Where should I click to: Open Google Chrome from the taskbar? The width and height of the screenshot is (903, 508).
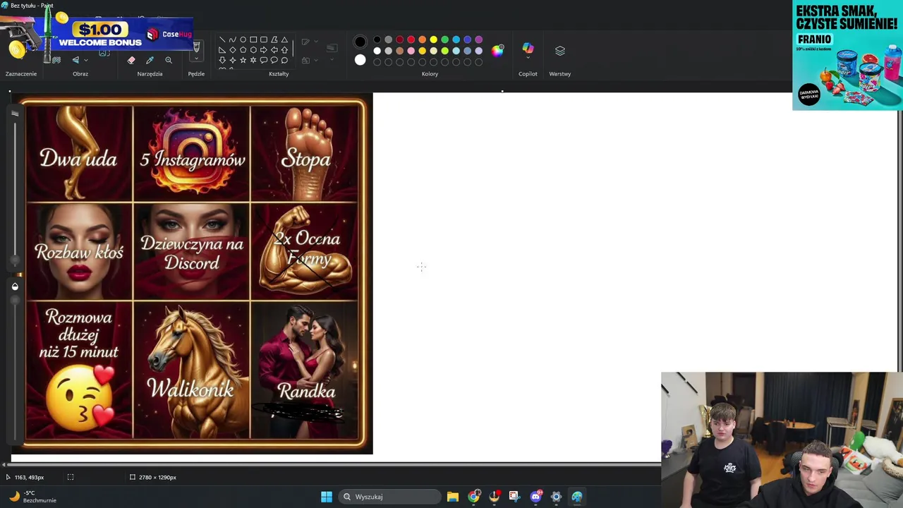(x=473, y=497)
